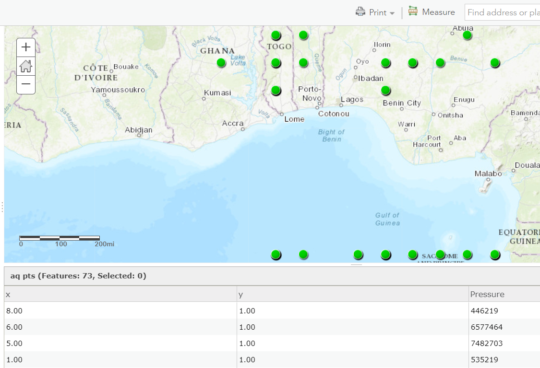This screenshot has height=368, width=540.
Task: Zoom out of the map
Action: [x=26, y=85]
